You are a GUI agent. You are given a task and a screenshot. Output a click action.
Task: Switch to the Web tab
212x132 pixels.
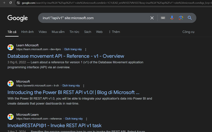(x=99, y=32)
